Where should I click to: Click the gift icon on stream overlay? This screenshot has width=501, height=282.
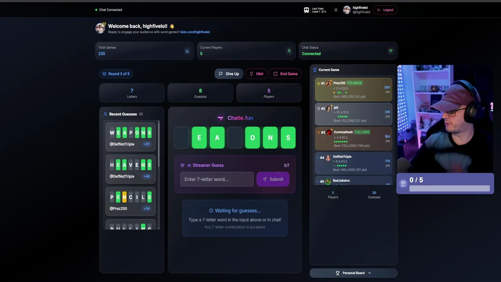click(403, 183)
